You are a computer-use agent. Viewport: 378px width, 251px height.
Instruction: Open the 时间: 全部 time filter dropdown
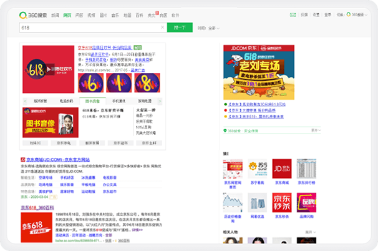pyautogui.click(x=208, y=28)
